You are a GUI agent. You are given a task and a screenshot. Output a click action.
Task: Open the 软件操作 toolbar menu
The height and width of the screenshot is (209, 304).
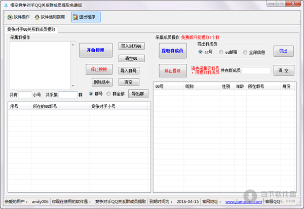click(18, 17)
